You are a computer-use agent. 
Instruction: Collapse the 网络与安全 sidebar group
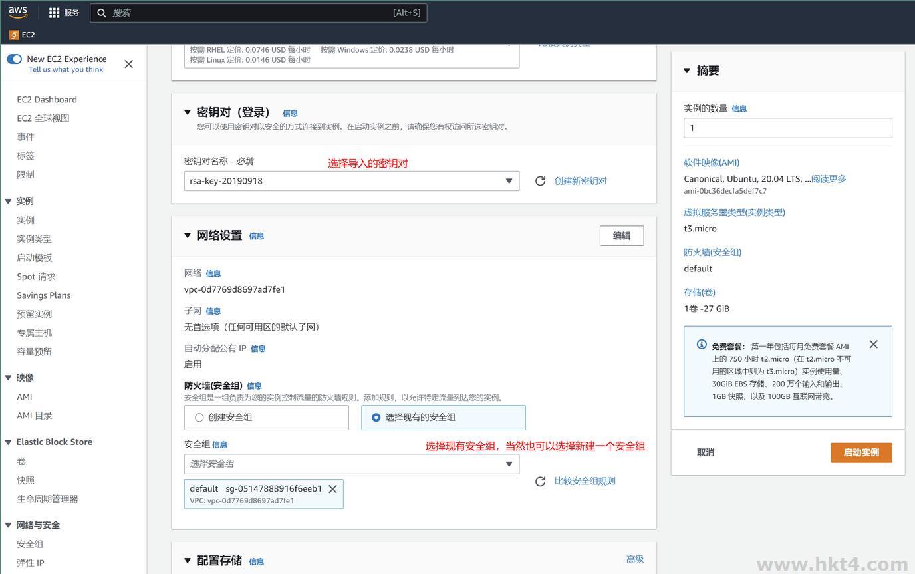[8, 525]
